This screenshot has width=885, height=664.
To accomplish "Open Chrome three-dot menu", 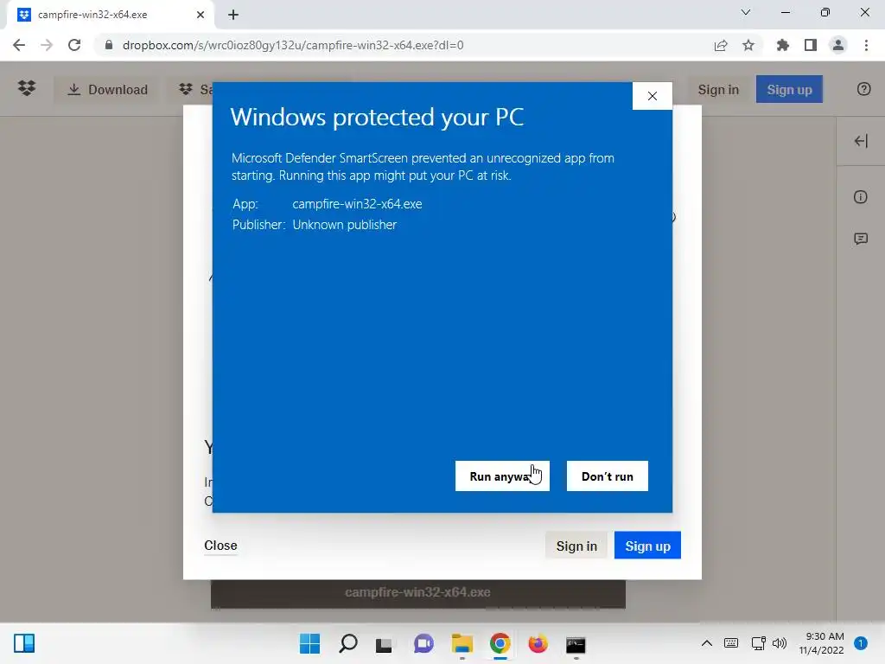I will click(x=866, y=45).
